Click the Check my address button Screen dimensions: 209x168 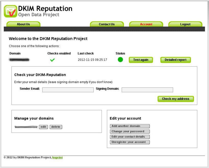pyautogui.click(x=176, y=99)
